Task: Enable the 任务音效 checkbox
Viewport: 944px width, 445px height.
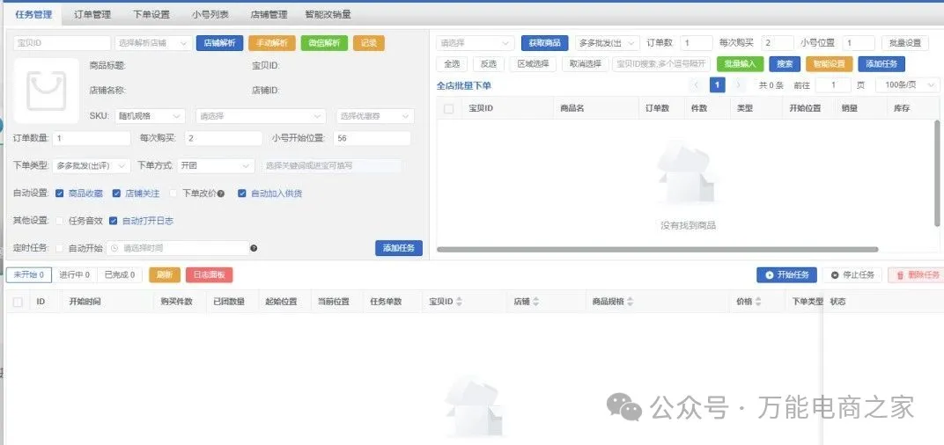Action: [60, 221]
